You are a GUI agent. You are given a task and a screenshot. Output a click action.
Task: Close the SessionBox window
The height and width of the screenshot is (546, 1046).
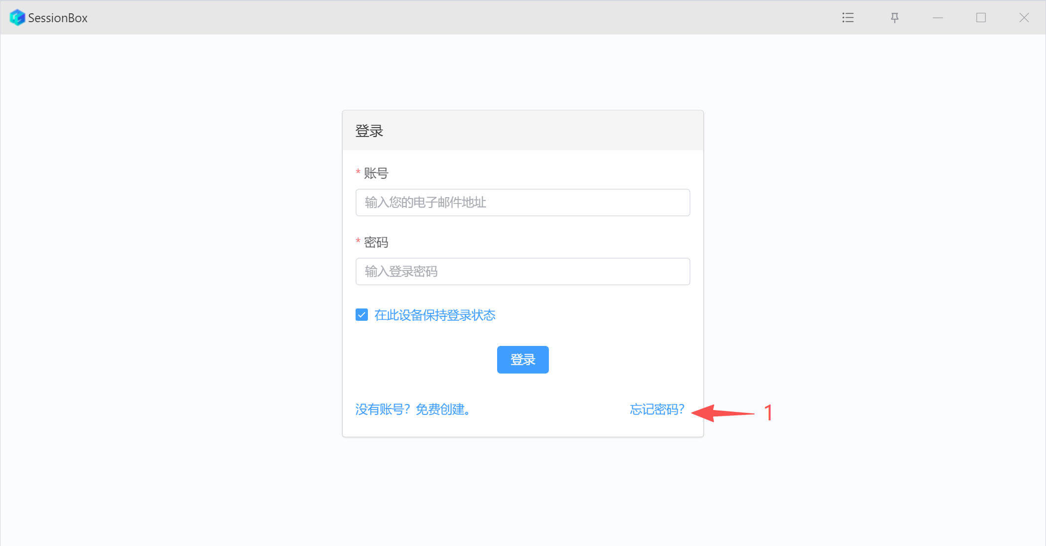(1024, 18)
